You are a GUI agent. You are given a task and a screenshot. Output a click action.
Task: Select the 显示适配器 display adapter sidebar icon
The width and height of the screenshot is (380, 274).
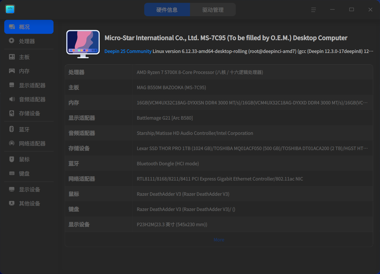tap(12, 85)
